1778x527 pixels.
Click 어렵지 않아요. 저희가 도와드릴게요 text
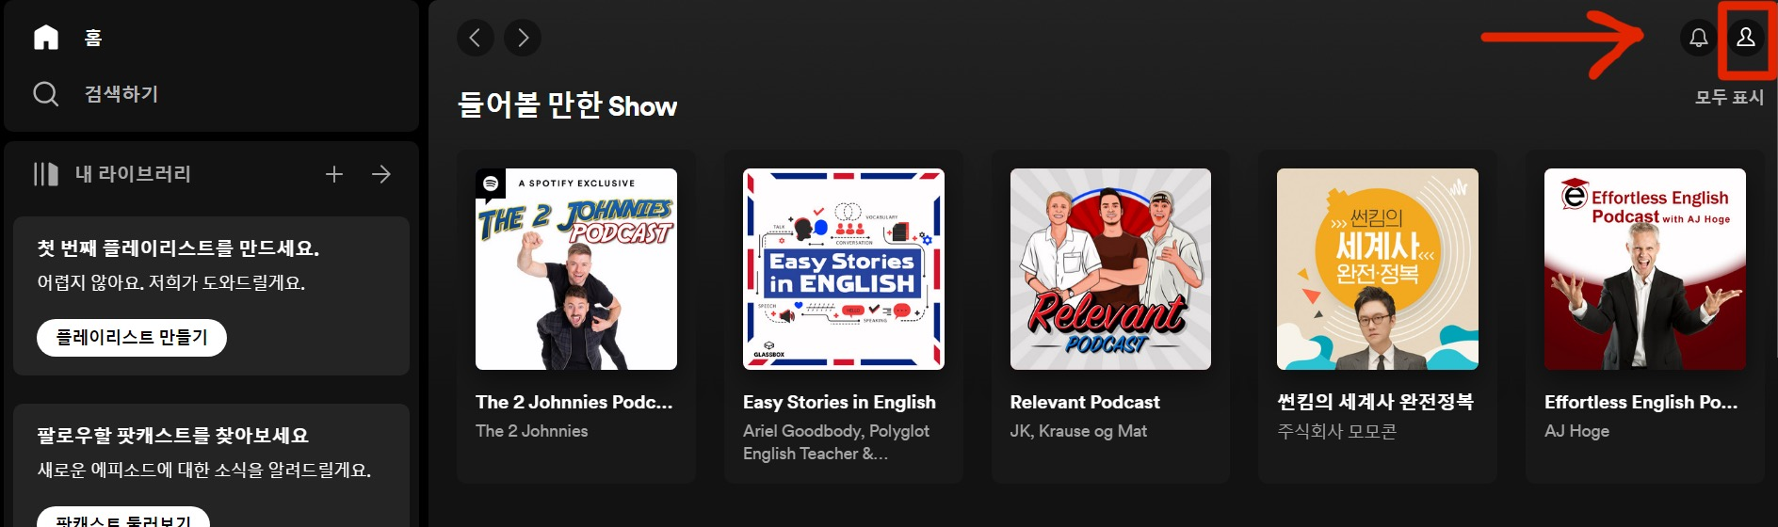pos(171,282)
